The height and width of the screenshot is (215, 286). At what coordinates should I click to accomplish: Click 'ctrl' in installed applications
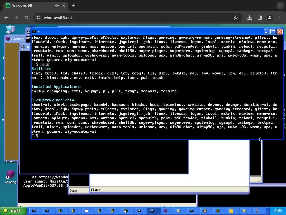coord(76,91)
